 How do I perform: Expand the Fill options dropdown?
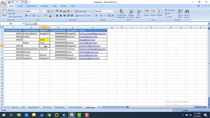[171, 13]
